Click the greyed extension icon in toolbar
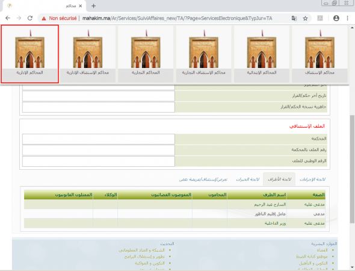The image size is (355, 271). [x=320, y=18]
